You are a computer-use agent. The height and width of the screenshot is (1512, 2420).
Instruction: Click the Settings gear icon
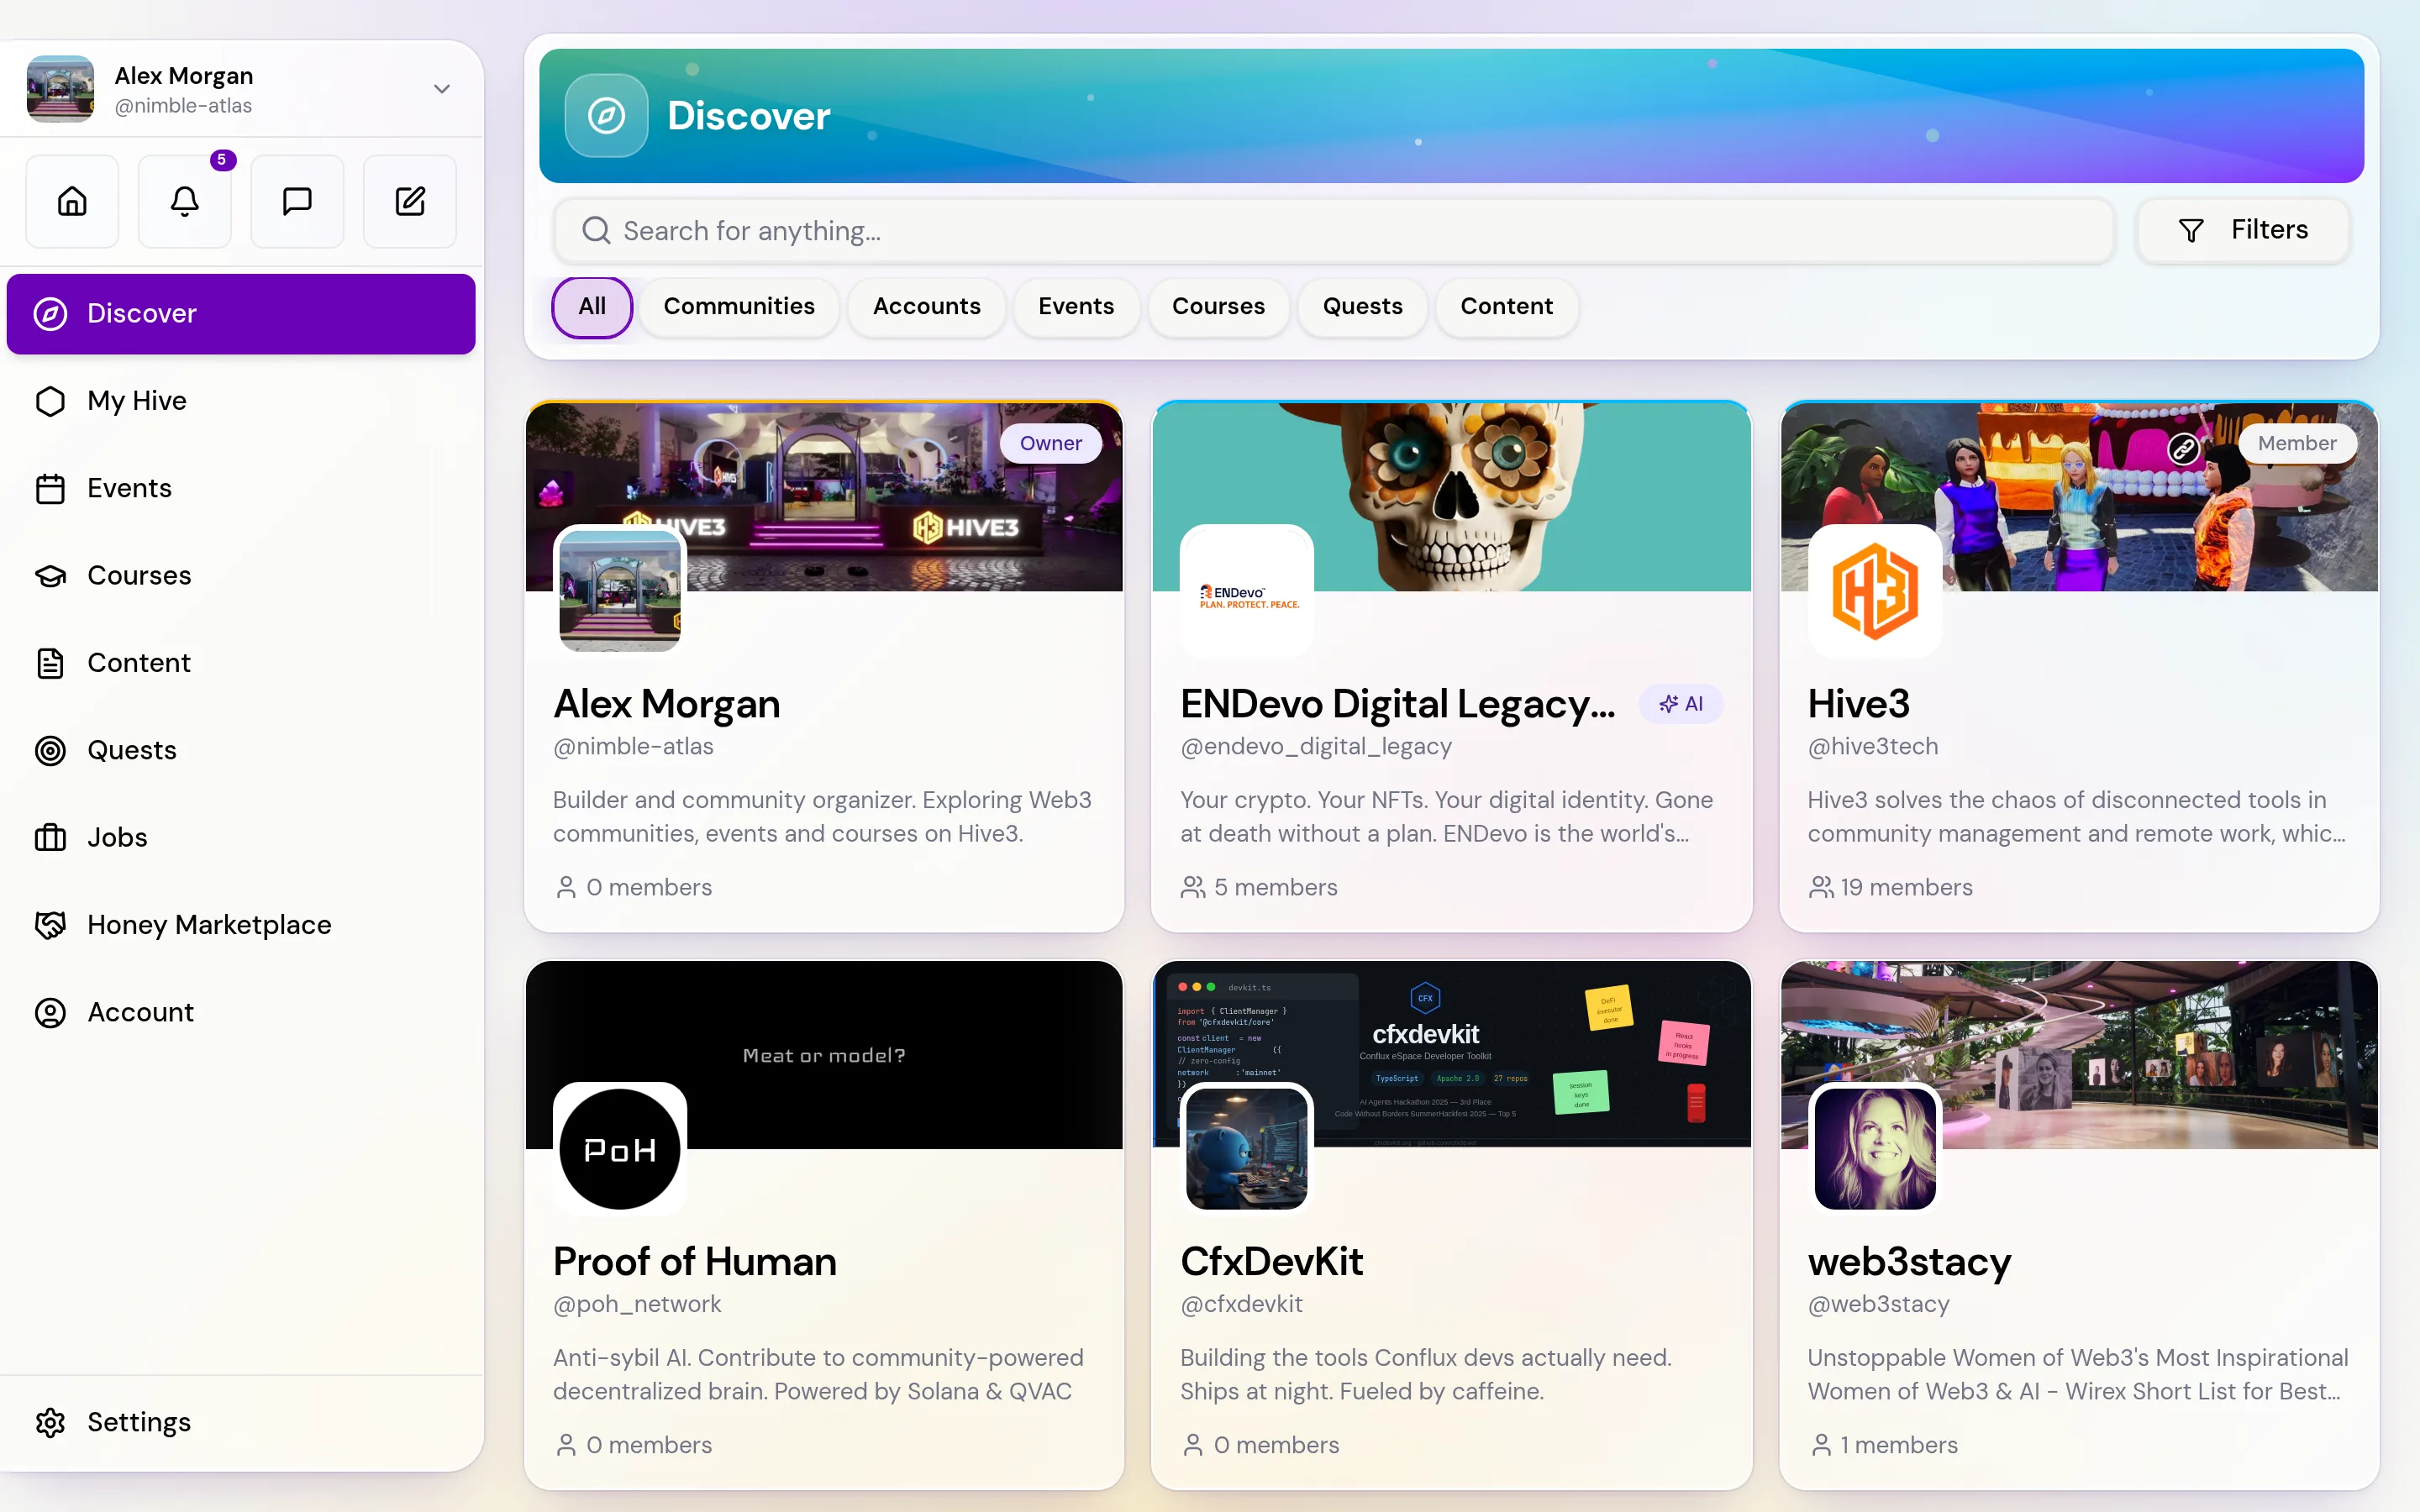pos(50,1422)
